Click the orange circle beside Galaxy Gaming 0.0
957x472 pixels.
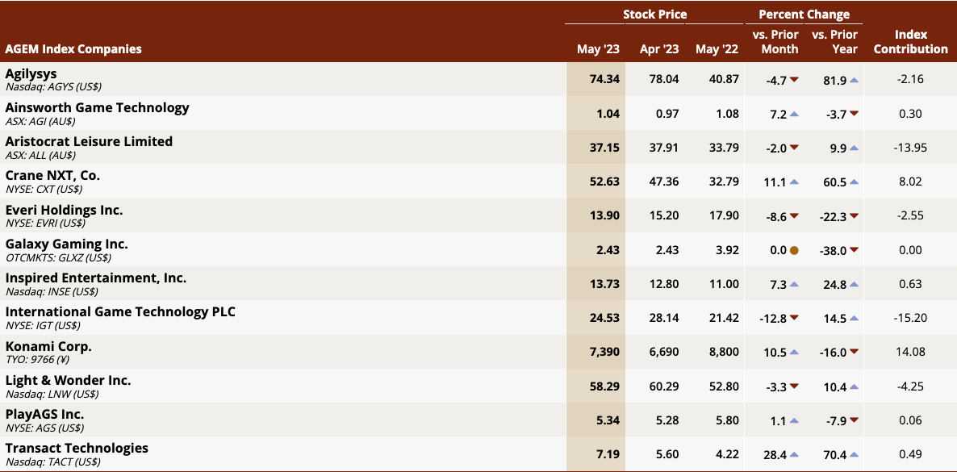794,250
